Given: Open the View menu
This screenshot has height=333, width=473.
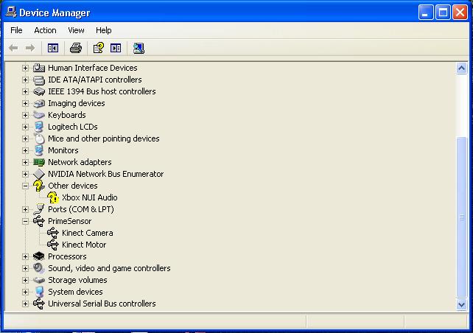Looking at the screenshot, I should 76,30.
